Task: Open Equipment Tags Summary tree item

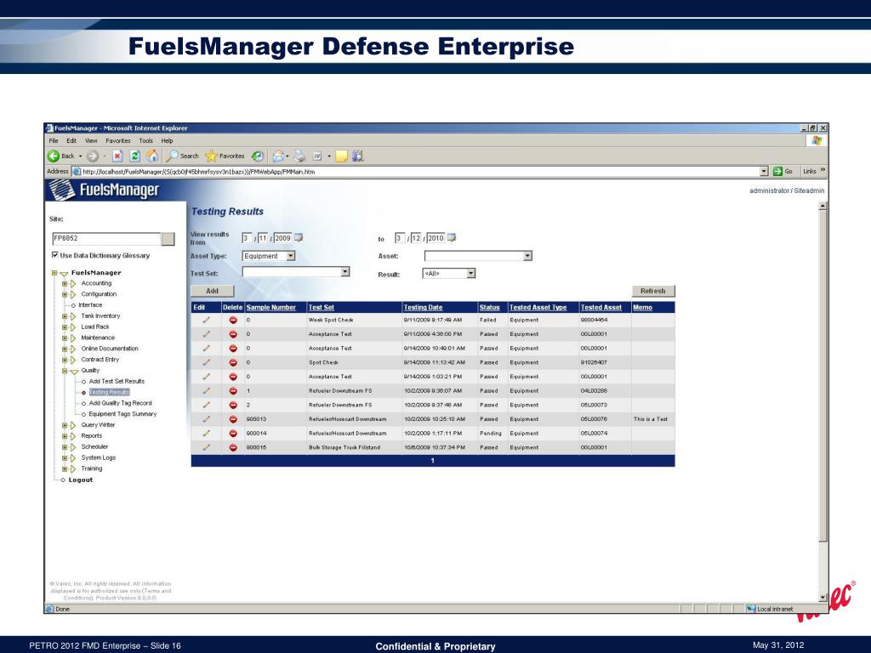Action: (122, 414)
